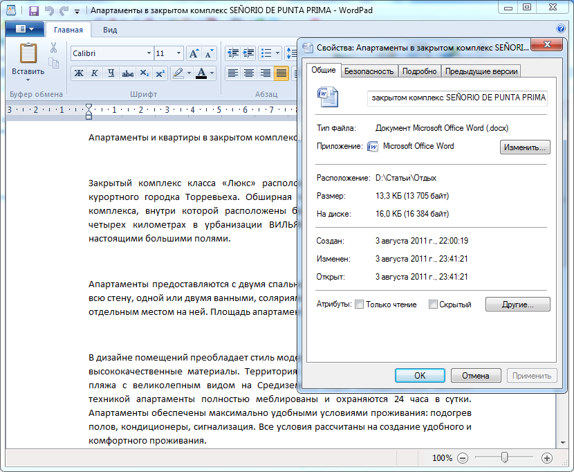Image resolution: width=574 pixels, height=472 pixels.
Task: Center-align the paragraph text
Action: (x=249, y=73)
